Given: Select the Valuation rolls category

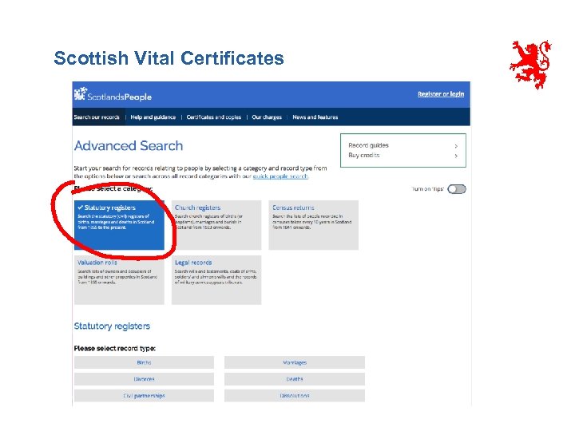Looking at the screenshot, I should (x=119, y=280).
